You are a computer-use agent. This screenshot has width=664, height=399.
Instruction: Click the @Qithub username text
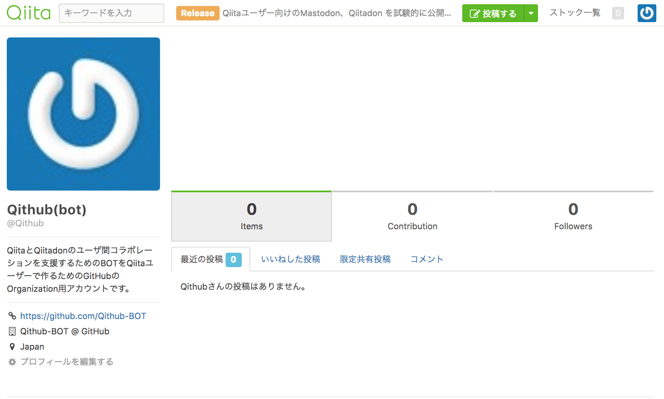point(25,223)
